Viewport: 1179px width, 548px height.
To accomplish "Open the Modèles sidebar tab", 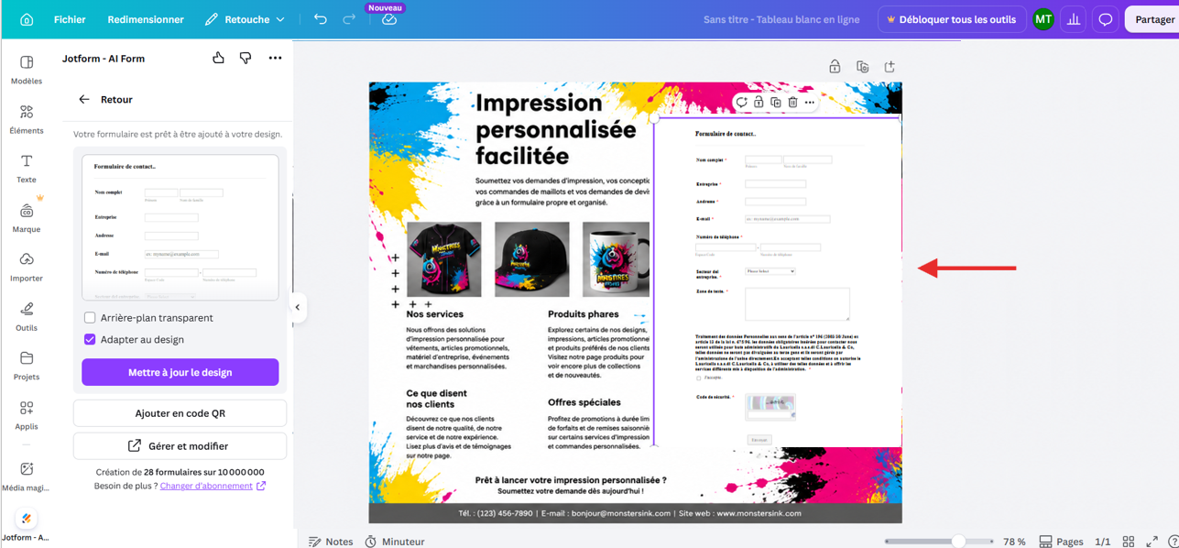I will 27,70.
